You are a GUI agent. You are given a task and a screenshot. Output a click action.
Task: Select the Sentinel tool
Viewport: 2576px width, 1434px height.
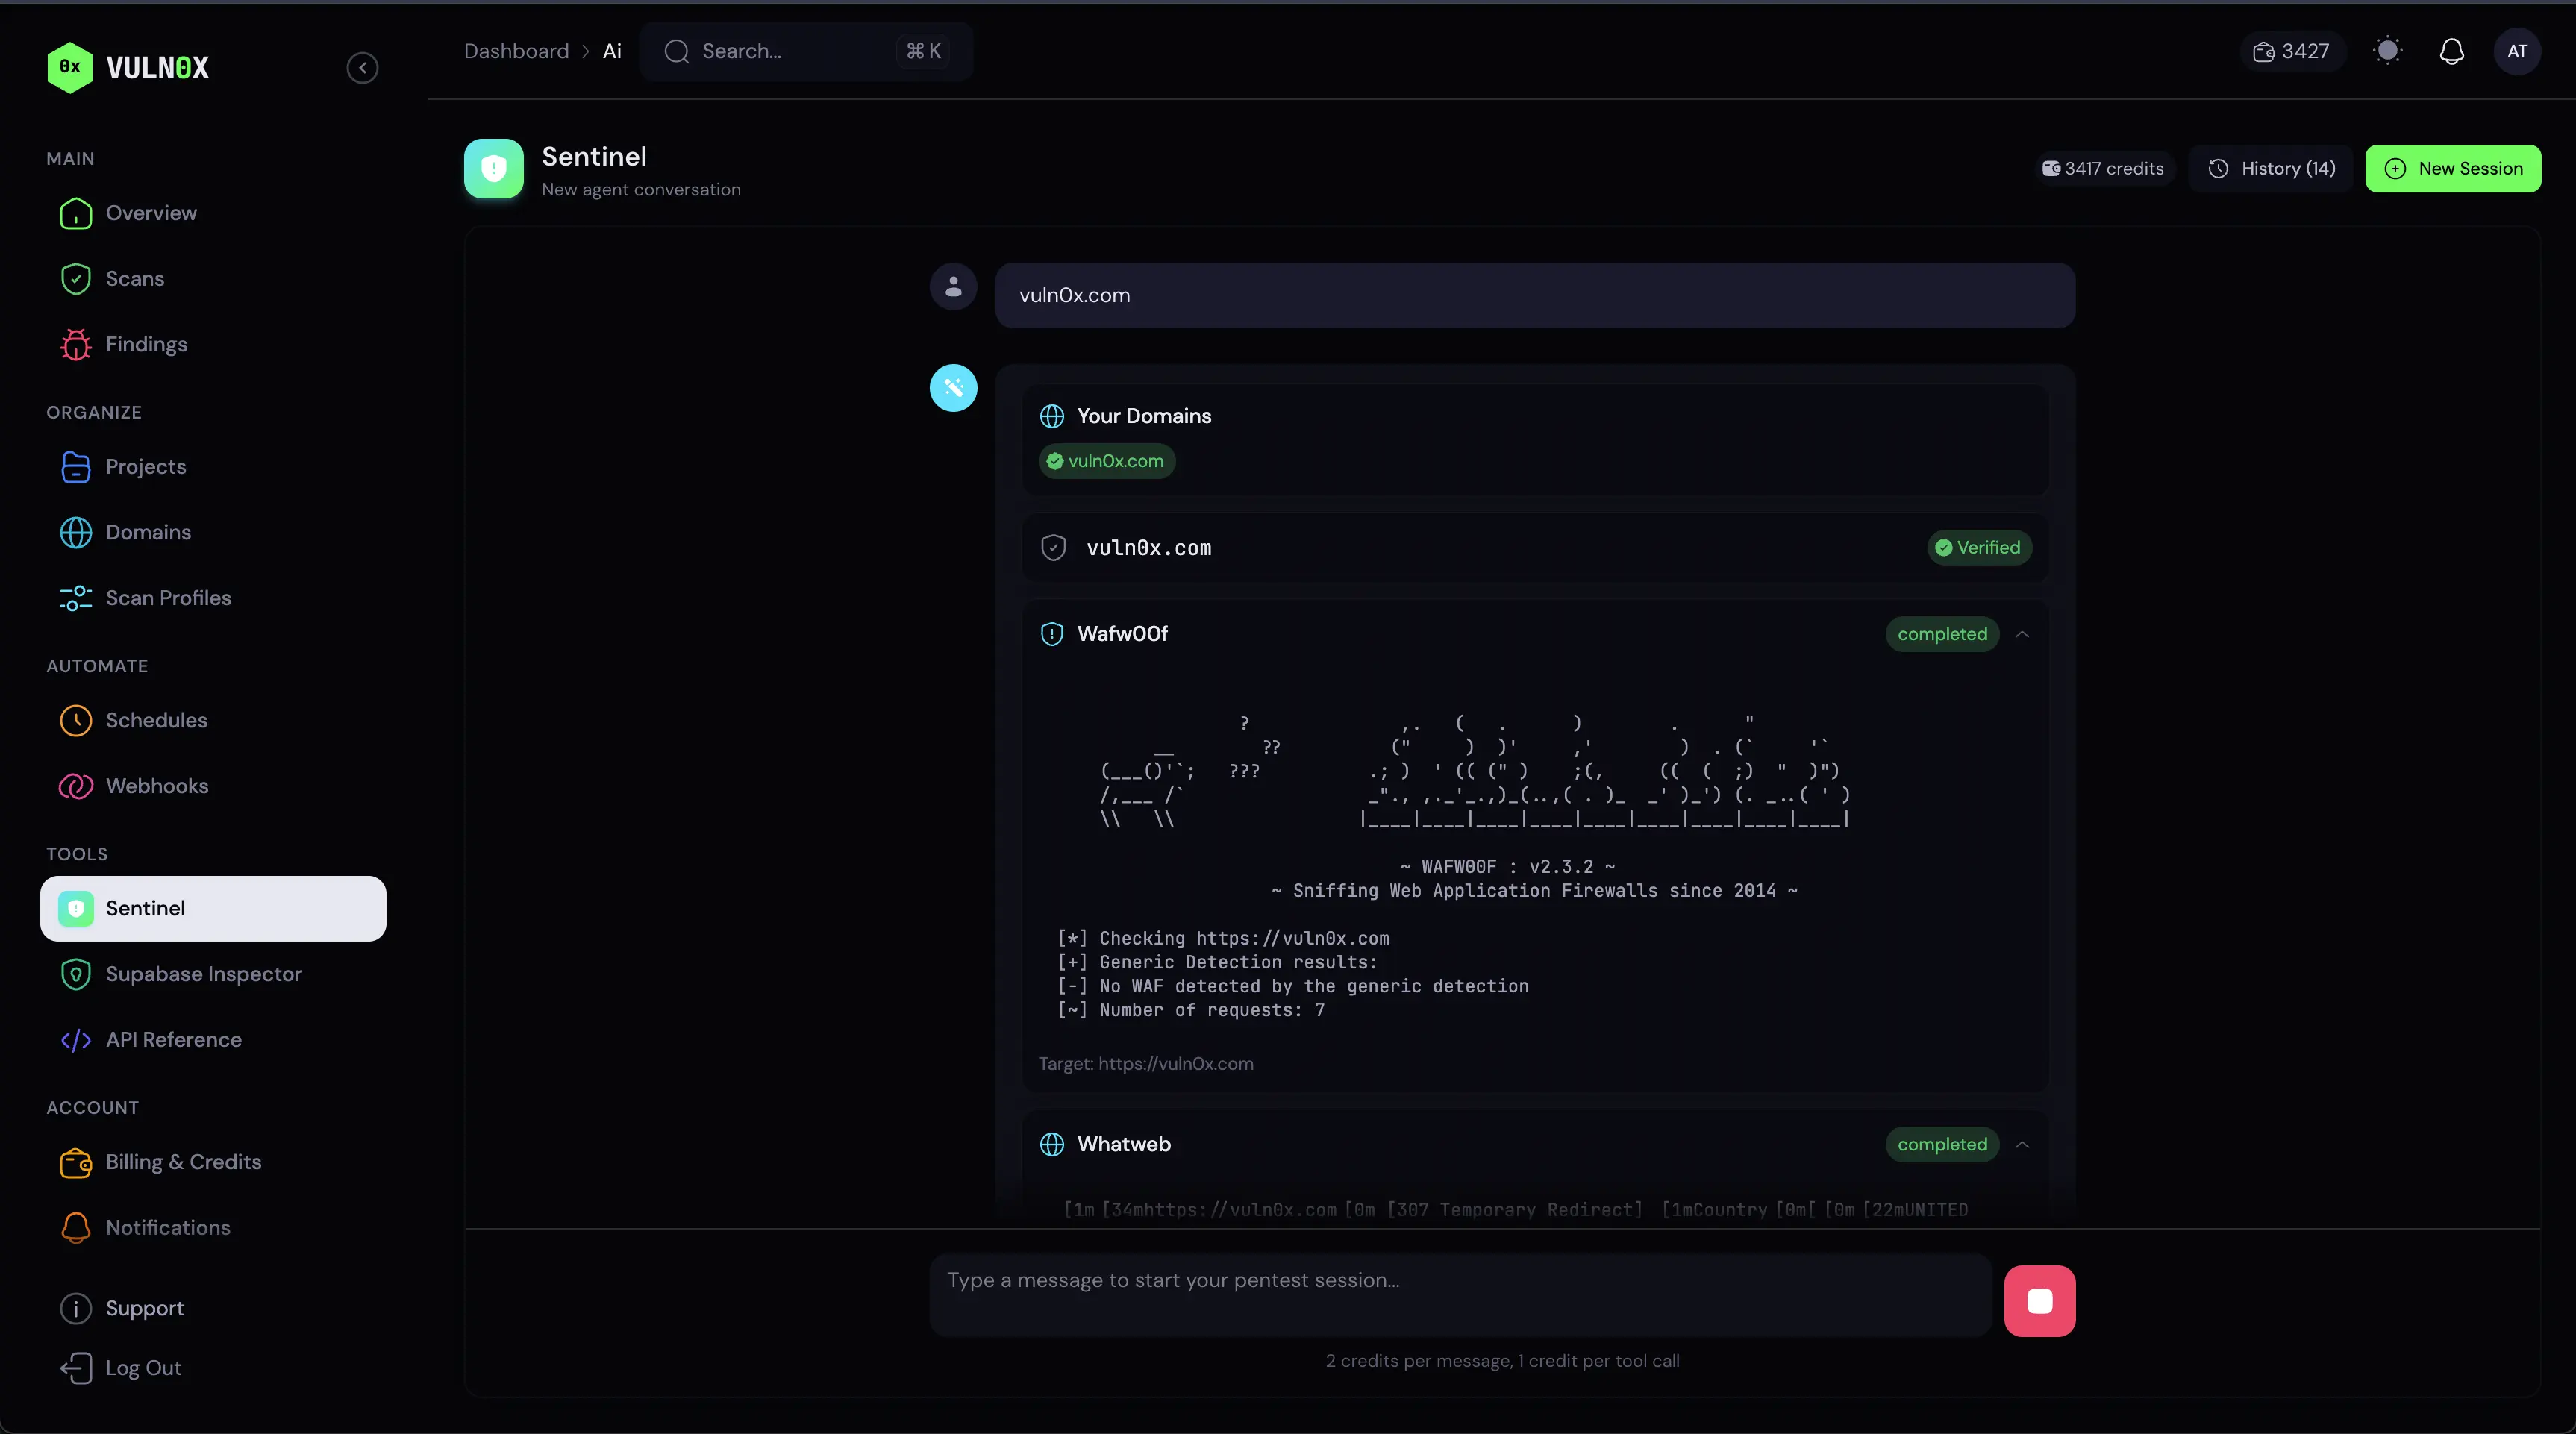coord(146,908)
